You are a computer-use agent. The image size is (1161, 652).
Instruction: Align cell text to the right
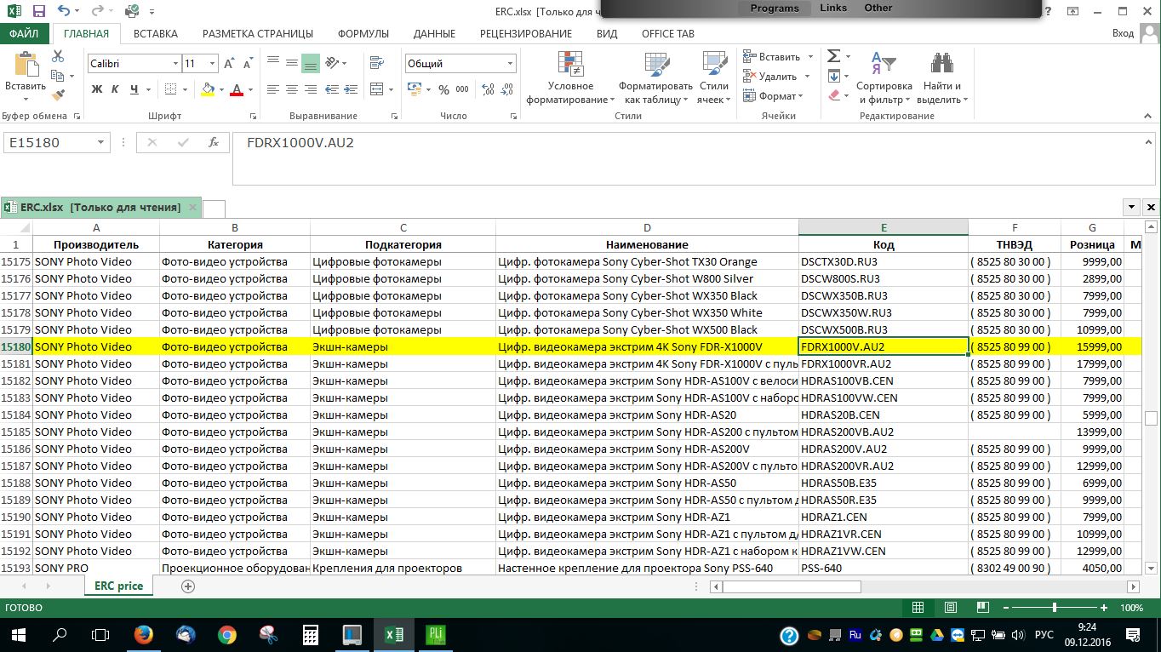[311, 89]
